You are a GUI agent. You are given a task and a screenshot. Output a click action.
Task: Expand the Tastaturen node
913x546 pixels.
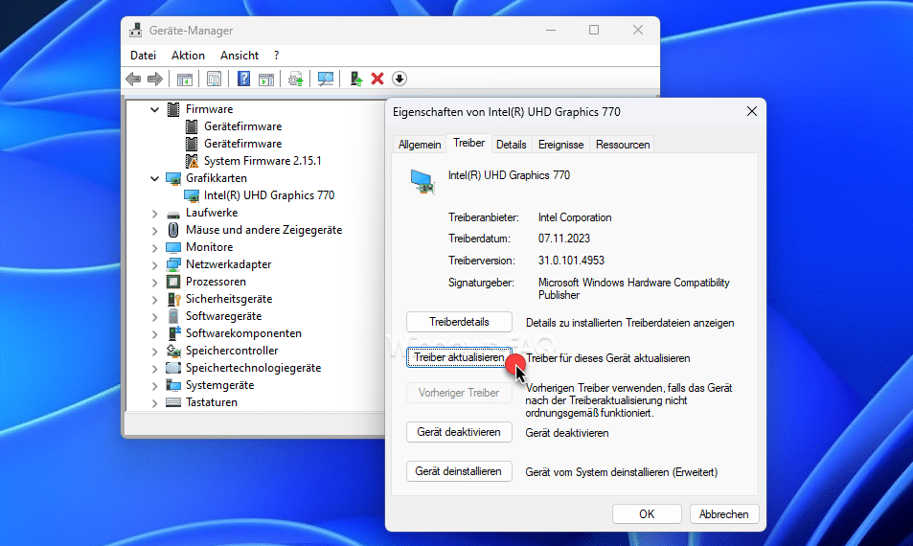(154, 403)
